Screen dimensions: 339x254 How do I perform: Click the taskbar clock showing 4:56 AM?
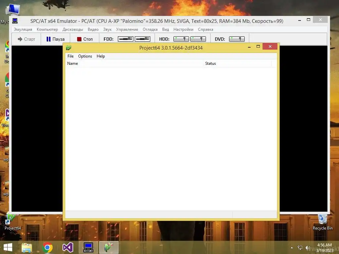pyautogui.click(x=324, y=248)
